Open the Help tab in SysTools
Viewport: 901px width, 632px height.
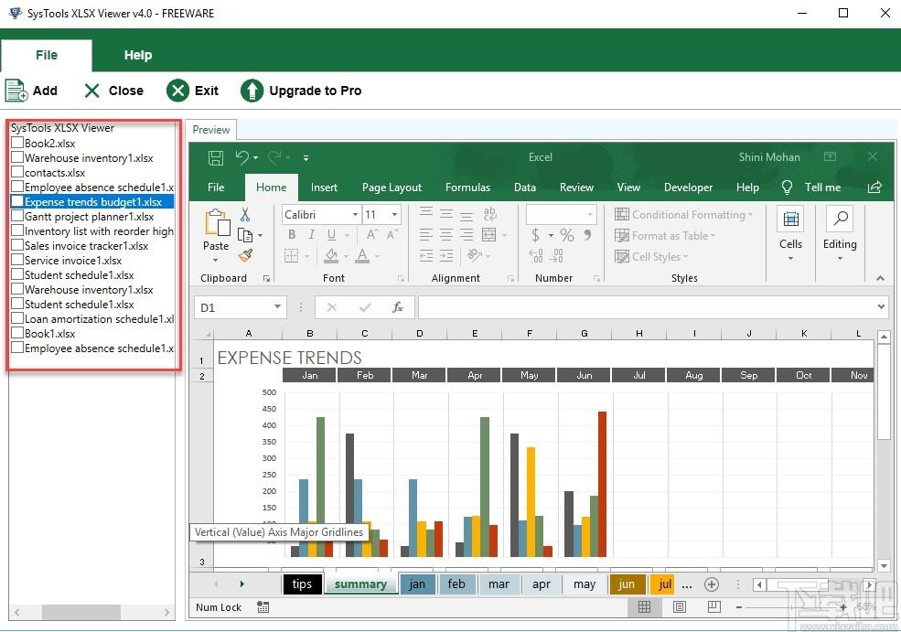point(138,55)
